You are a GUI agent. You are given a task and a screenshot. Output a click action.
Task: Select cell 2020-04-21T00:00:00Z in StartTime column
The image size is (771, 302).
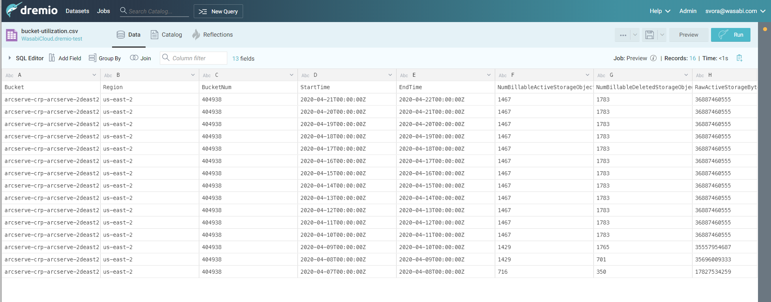pos(347,100)
